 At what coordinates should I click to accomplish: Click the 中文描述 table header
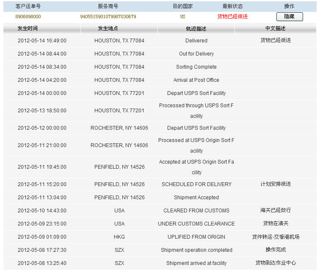click(x=275, y=28)
